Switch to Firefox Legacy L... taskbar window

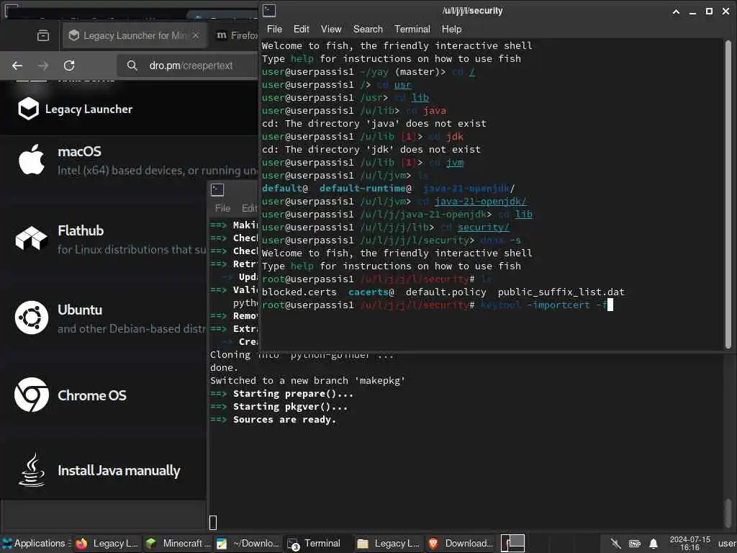[x=107, y=544]
